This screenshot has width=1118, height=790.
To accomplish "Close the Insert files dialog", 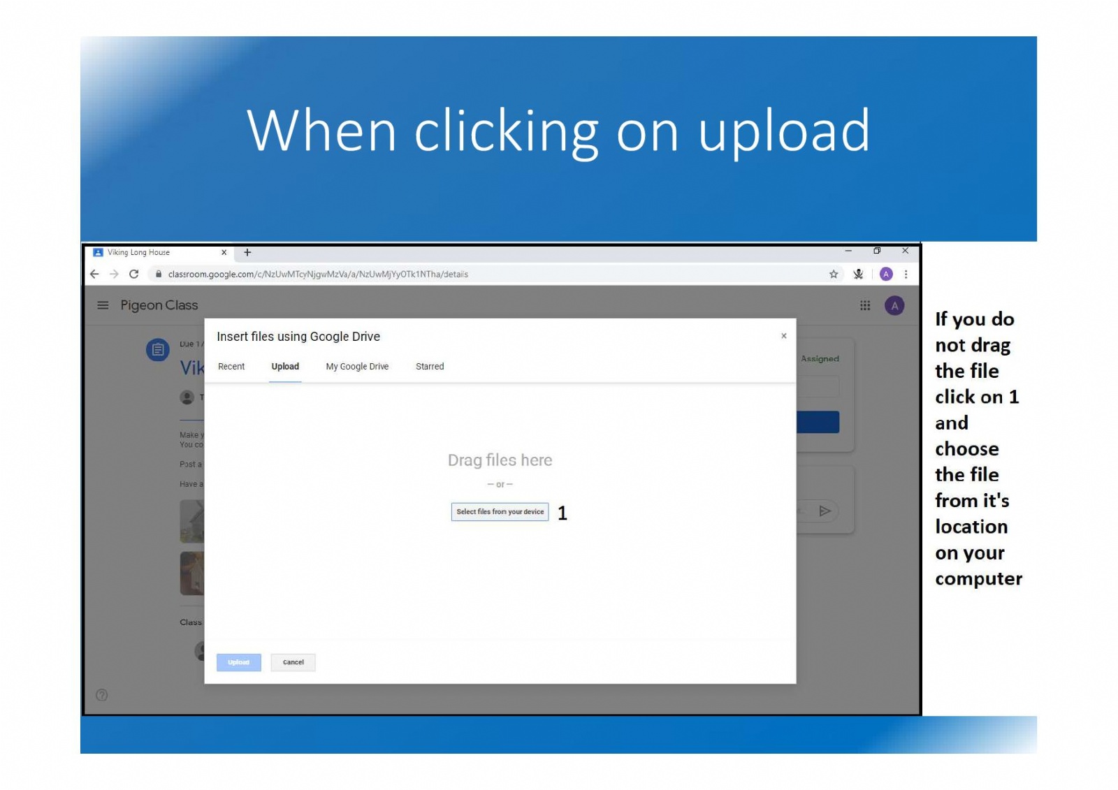I will pyautogui.click(x=784, y=336).
